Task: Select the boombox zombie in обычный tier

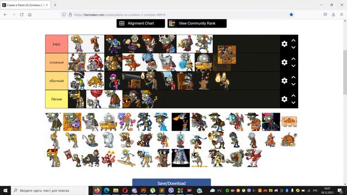Action: click(x=77, y=81)
